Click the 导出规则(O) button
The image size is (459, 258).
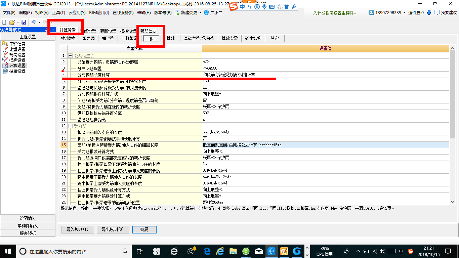click(113, 229)
